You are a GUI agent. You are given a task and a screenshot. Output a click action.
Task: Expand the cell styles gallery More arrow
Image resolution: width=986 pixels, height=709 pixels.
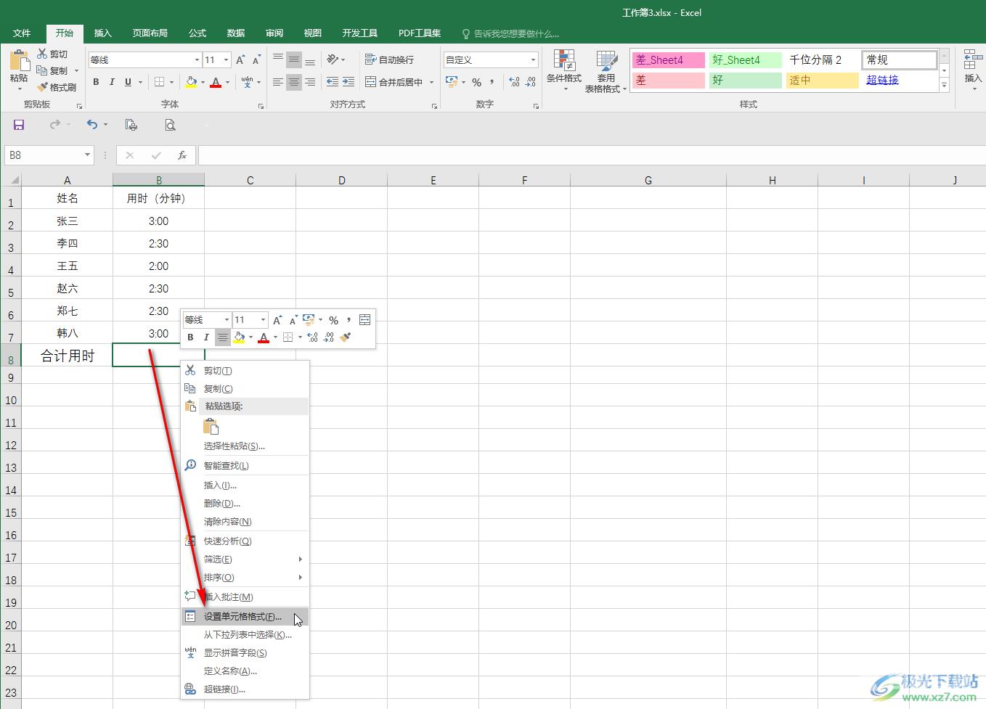944,86
